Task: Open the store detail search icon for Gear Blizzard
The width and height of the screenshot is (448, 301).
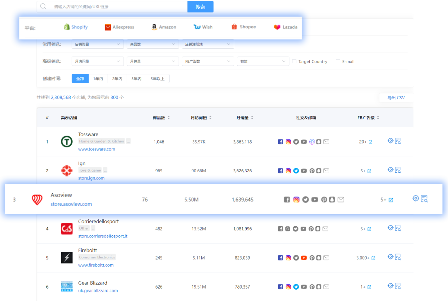Action: click(398, 286)
